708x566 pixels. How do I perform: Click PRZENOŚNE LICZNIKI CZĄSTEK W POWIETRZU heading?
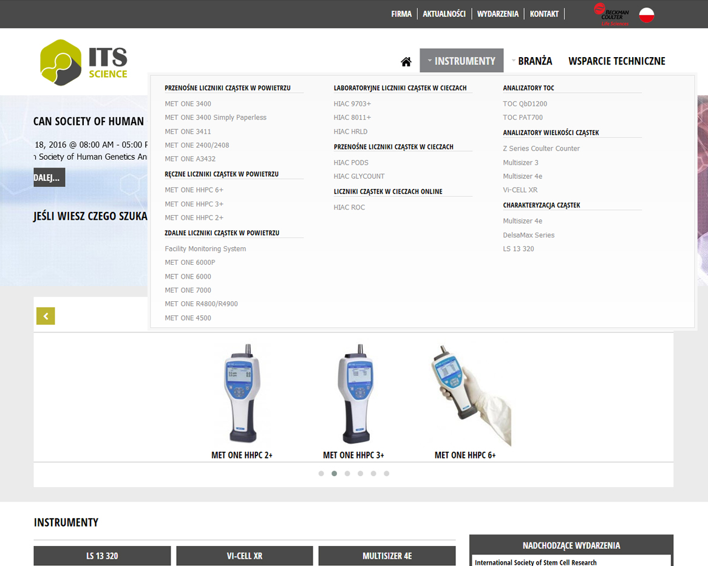pyautogui.click(x=228, y=88)
